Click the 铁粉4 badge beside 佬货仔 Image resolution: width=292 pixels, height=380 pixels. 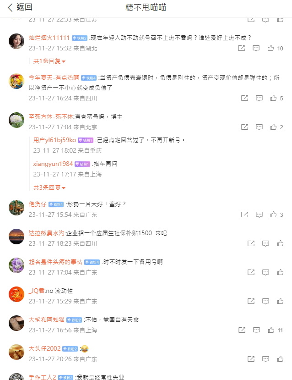pos(56,204)
